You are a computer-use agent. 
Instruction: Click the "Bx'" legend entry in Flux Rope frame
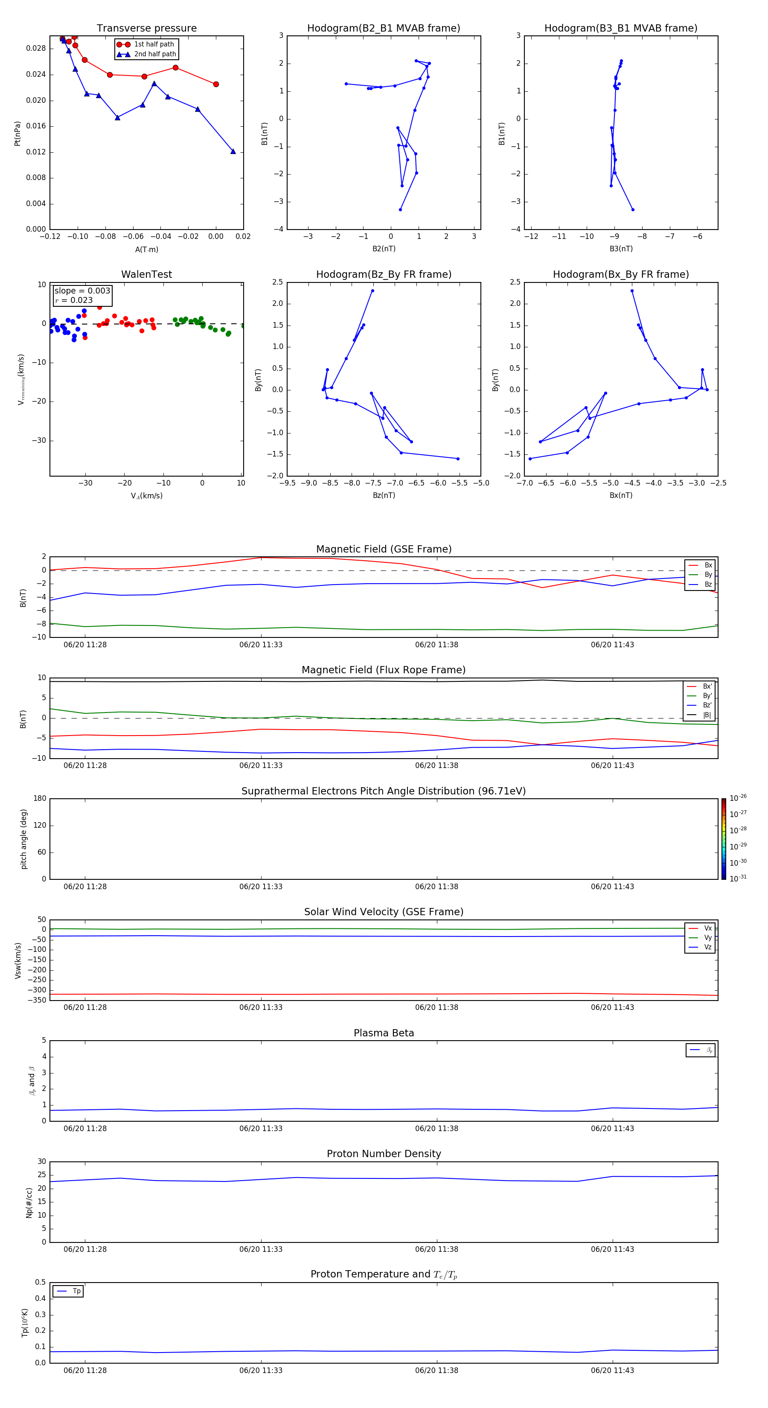700,687
